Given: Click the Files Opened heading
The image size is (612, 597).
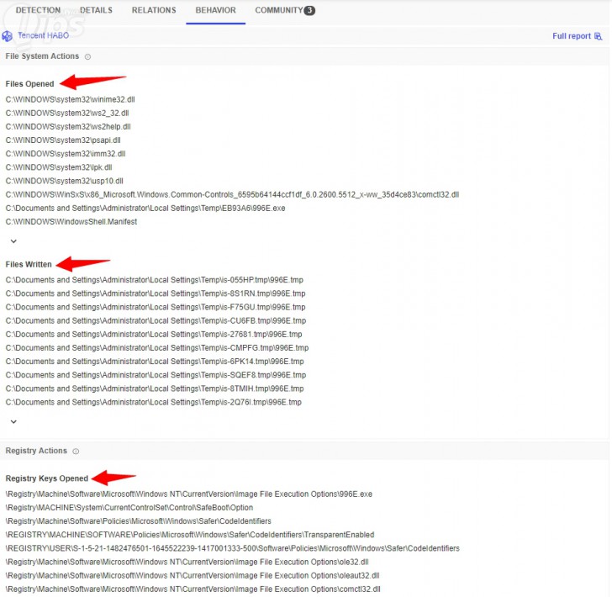Looking at the screenshot, I should [29, 84].
